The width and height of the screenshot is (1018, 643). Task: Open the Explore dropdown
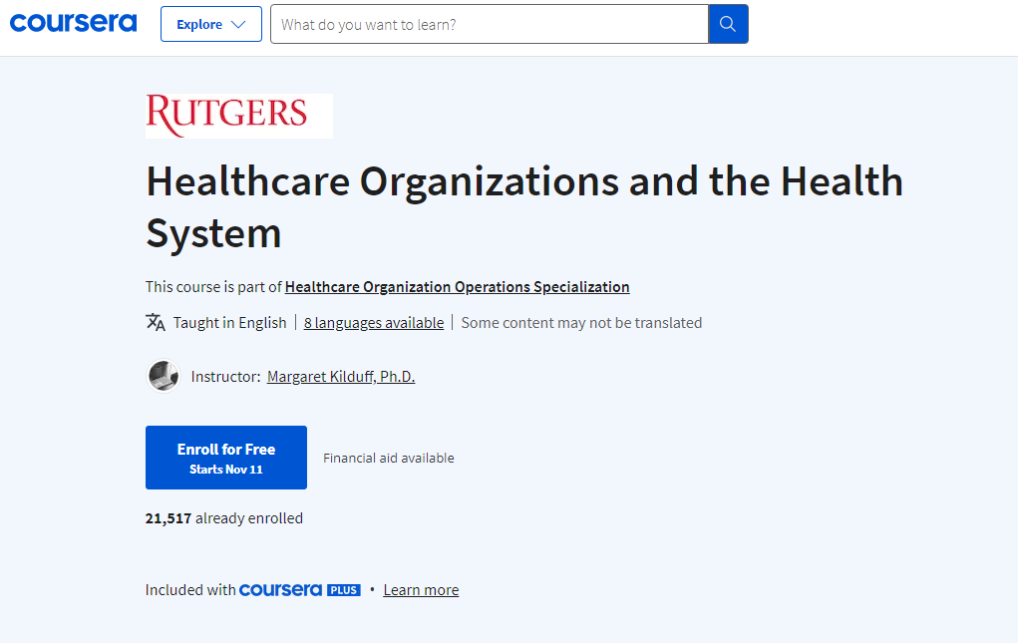210,23
